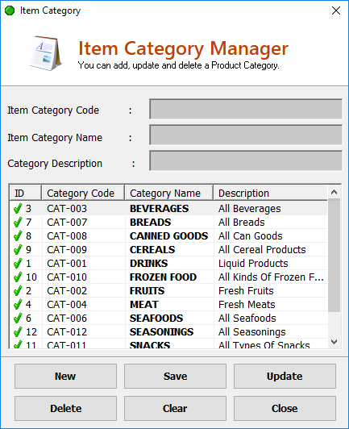Click the green checkmark on FRUITS row
Viewport: 349px width, 429px height.
(18, 291)
